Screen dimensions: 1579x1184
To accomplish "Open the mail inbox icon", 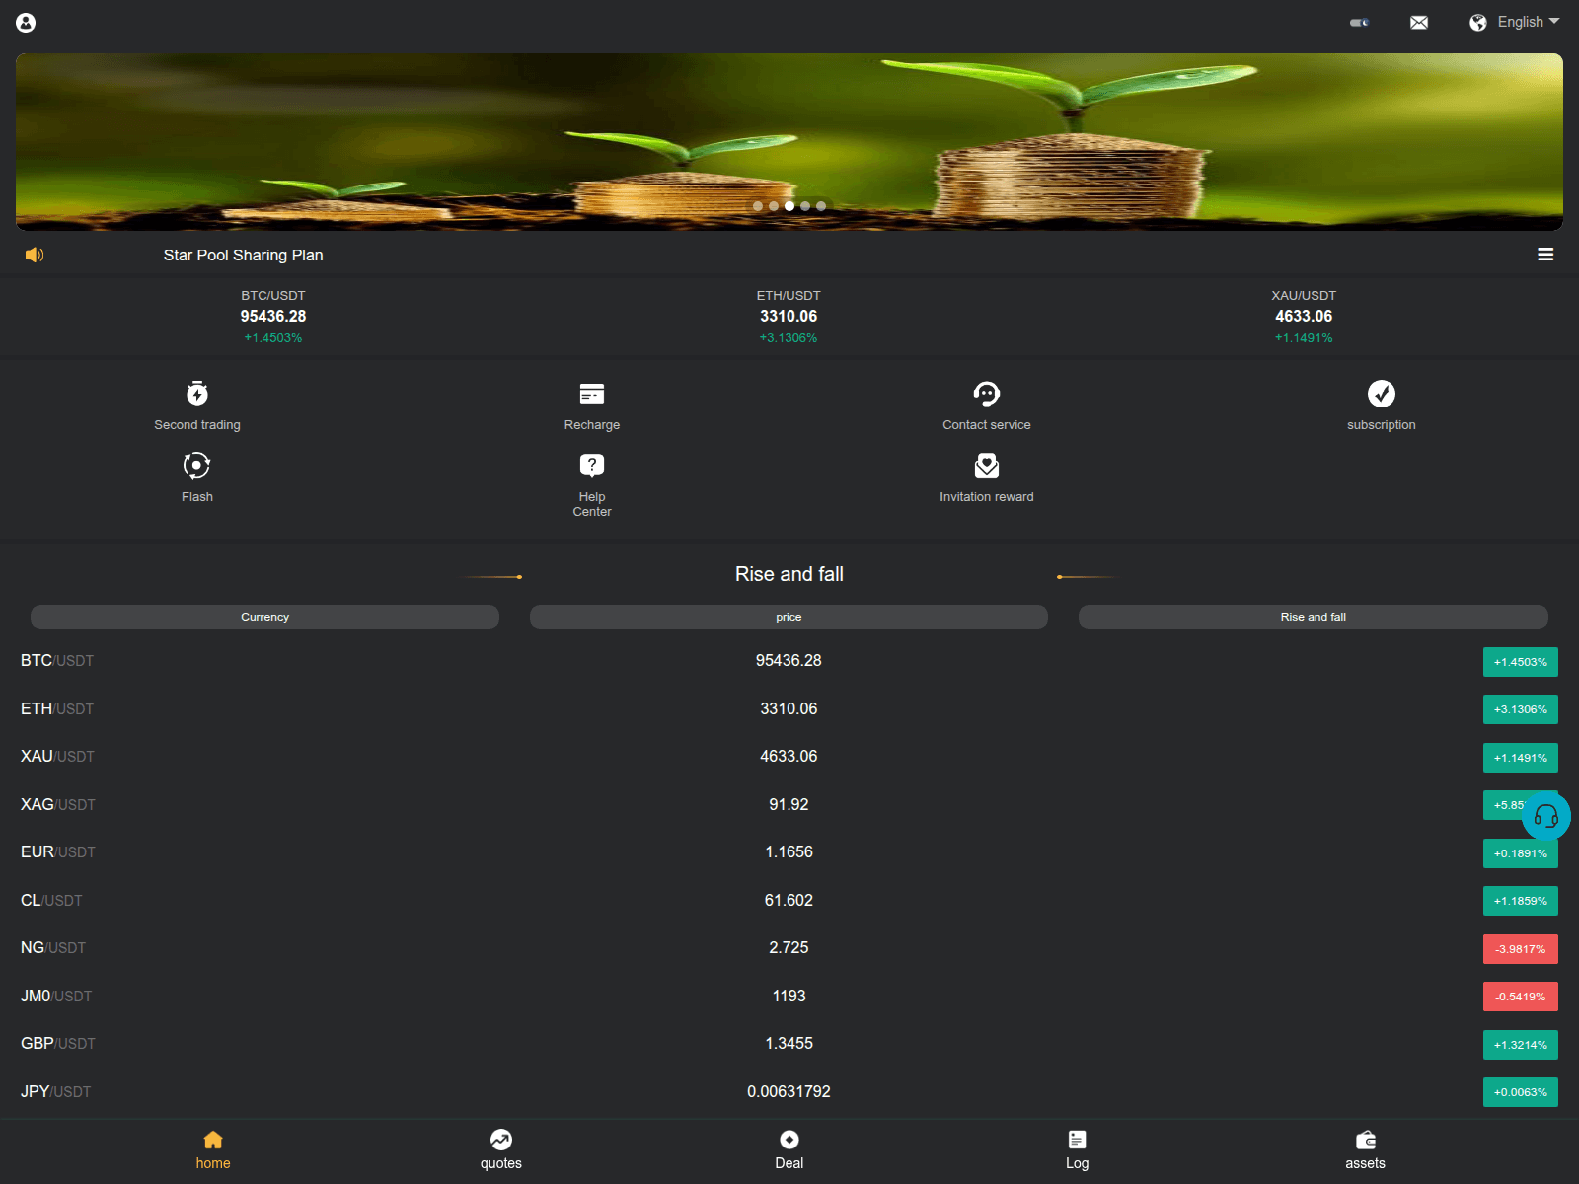I will [x=1419, y=22].
